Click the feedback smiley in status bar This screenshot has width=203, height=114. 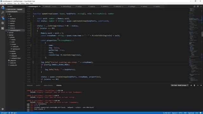click(200, 113)
